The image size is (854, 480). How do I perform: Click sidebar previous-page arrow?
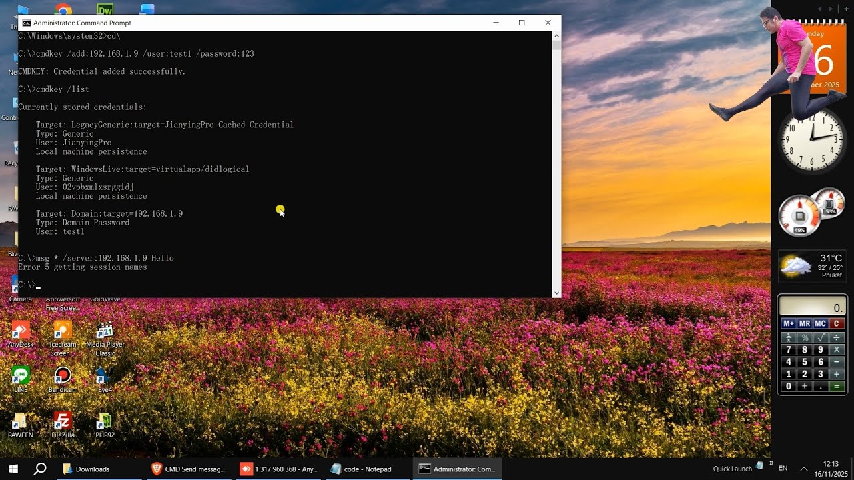click(820, 9)
